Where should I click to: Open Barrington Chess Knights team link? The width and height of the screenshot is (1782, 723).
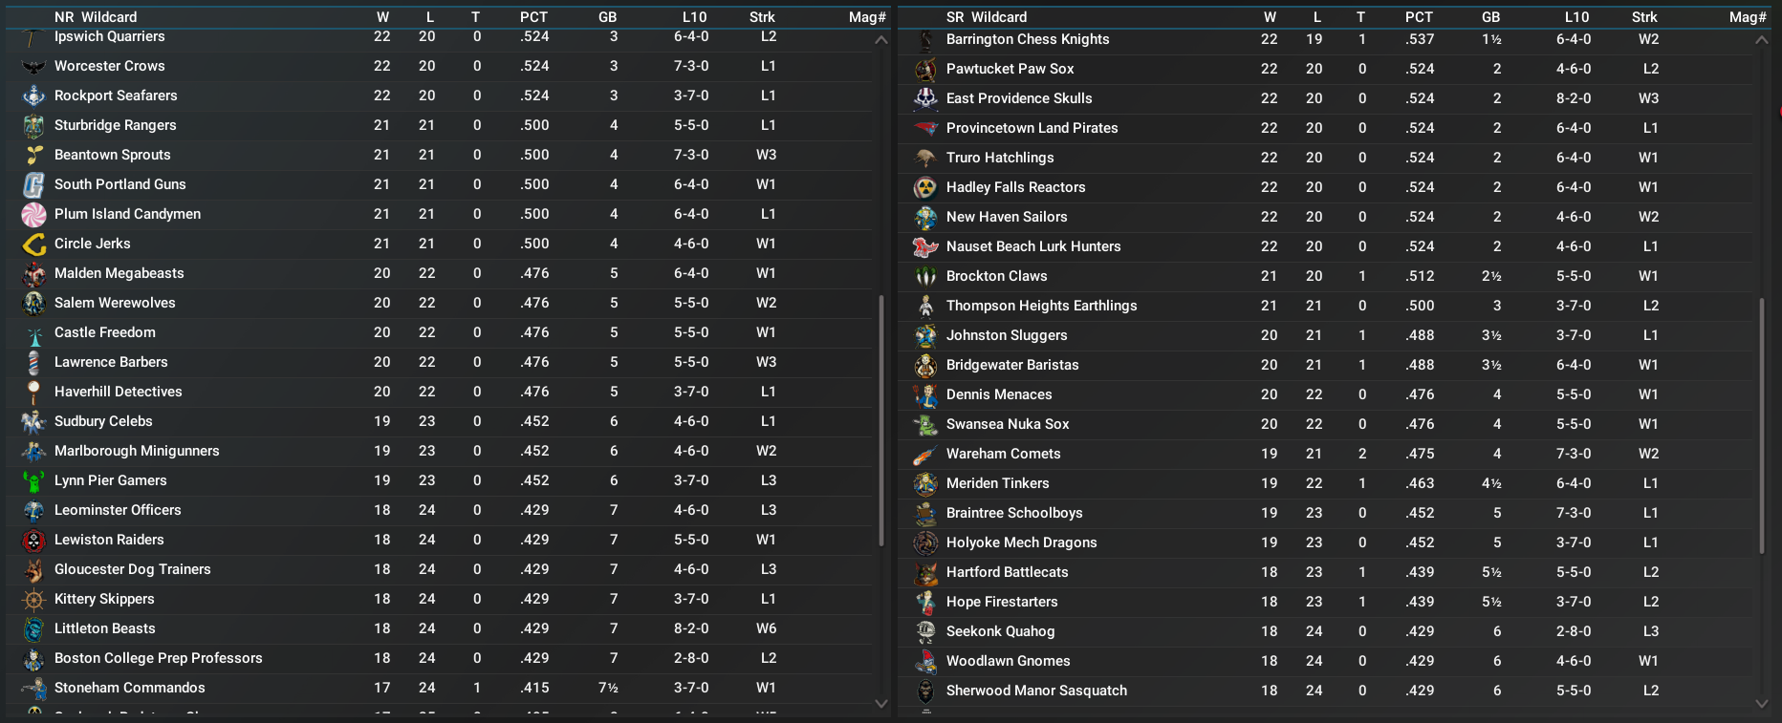tap(1028, 39)
